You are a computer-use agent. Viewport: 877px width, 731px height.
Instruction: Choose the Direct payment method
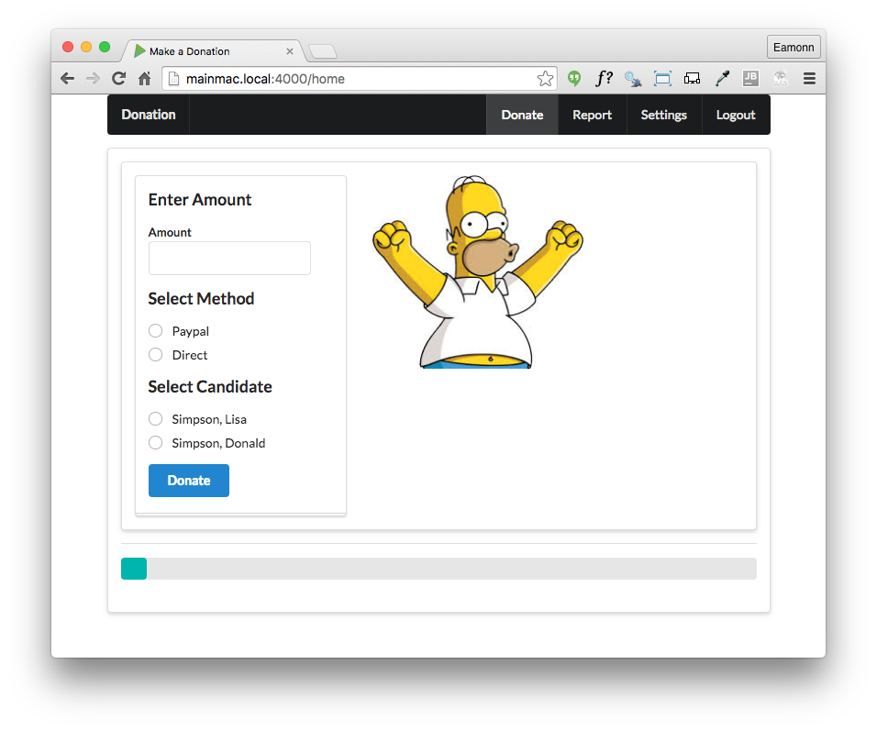(156, 355)
